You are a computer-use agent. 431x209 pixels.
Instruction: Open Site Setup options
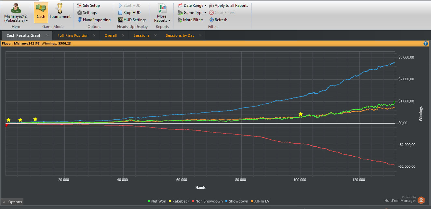88,6
